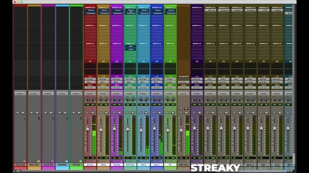Viewport: 309px width, 173px height.
Task: Adjust right pan knob on Vocals track
Action: tap(120, 99)
